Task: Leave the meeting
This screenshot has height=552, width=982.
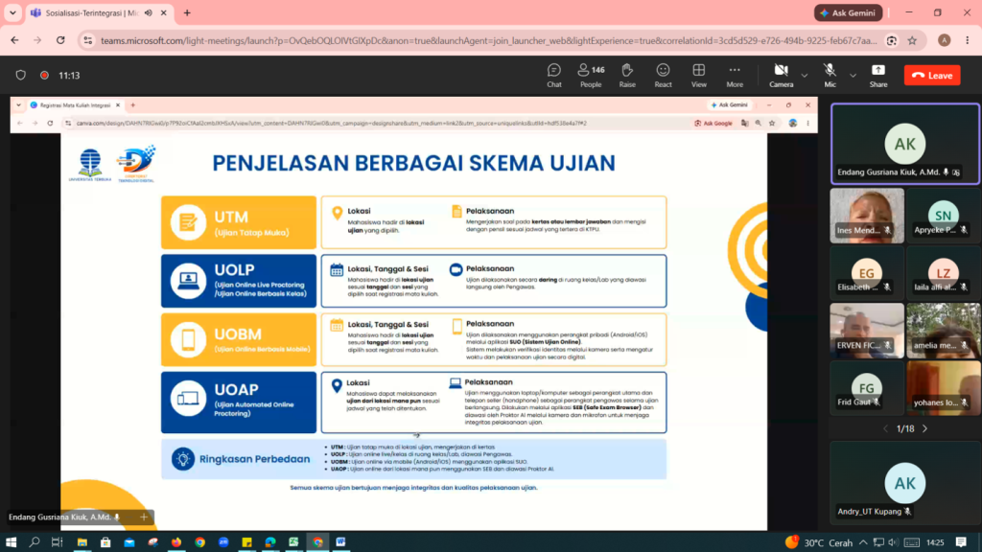Action: 932,75
